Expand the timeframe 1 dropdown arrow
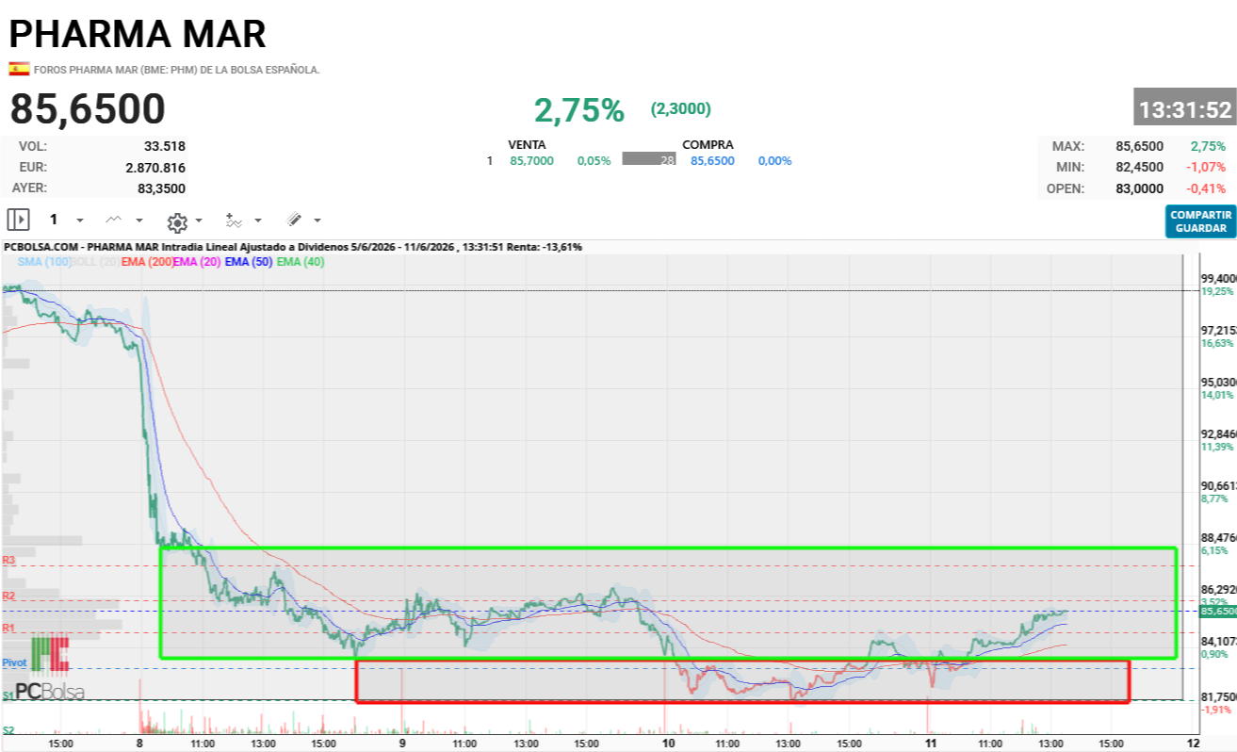The height and width of the screenshot is (752, 1237). pyautogui.click(x=80, y=221)
